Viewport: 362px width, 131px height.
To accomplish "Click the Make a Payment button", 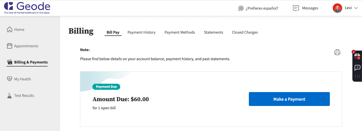I will (289, 99).
